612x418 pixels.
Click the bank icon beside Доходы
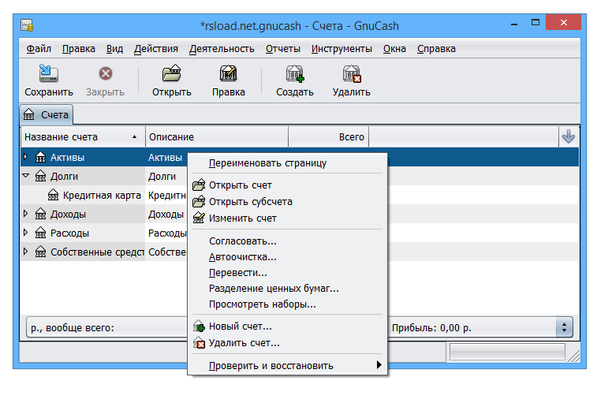(x=40, y=215)
